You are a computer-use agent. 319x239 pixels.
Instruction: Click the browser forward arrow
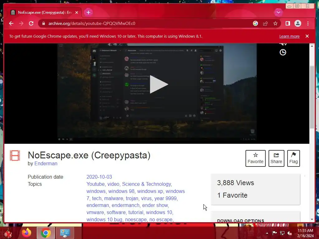[21, 23]
